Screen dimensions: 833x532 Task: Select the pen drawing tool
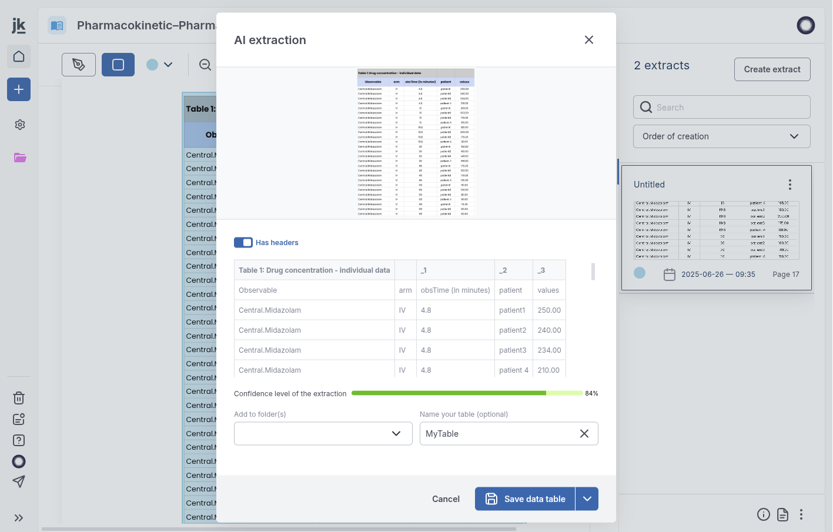click(x=79, y=65)
